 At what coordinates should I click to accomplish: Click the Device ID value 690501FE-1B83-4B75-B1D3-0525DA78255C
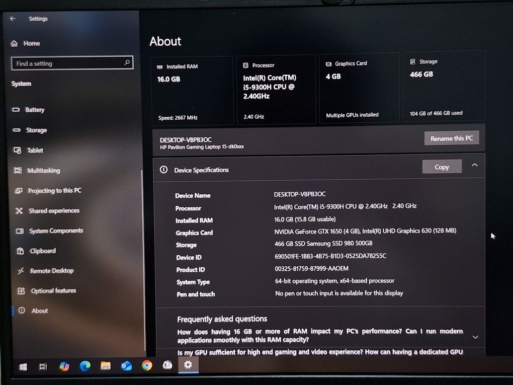coord(330,256)
